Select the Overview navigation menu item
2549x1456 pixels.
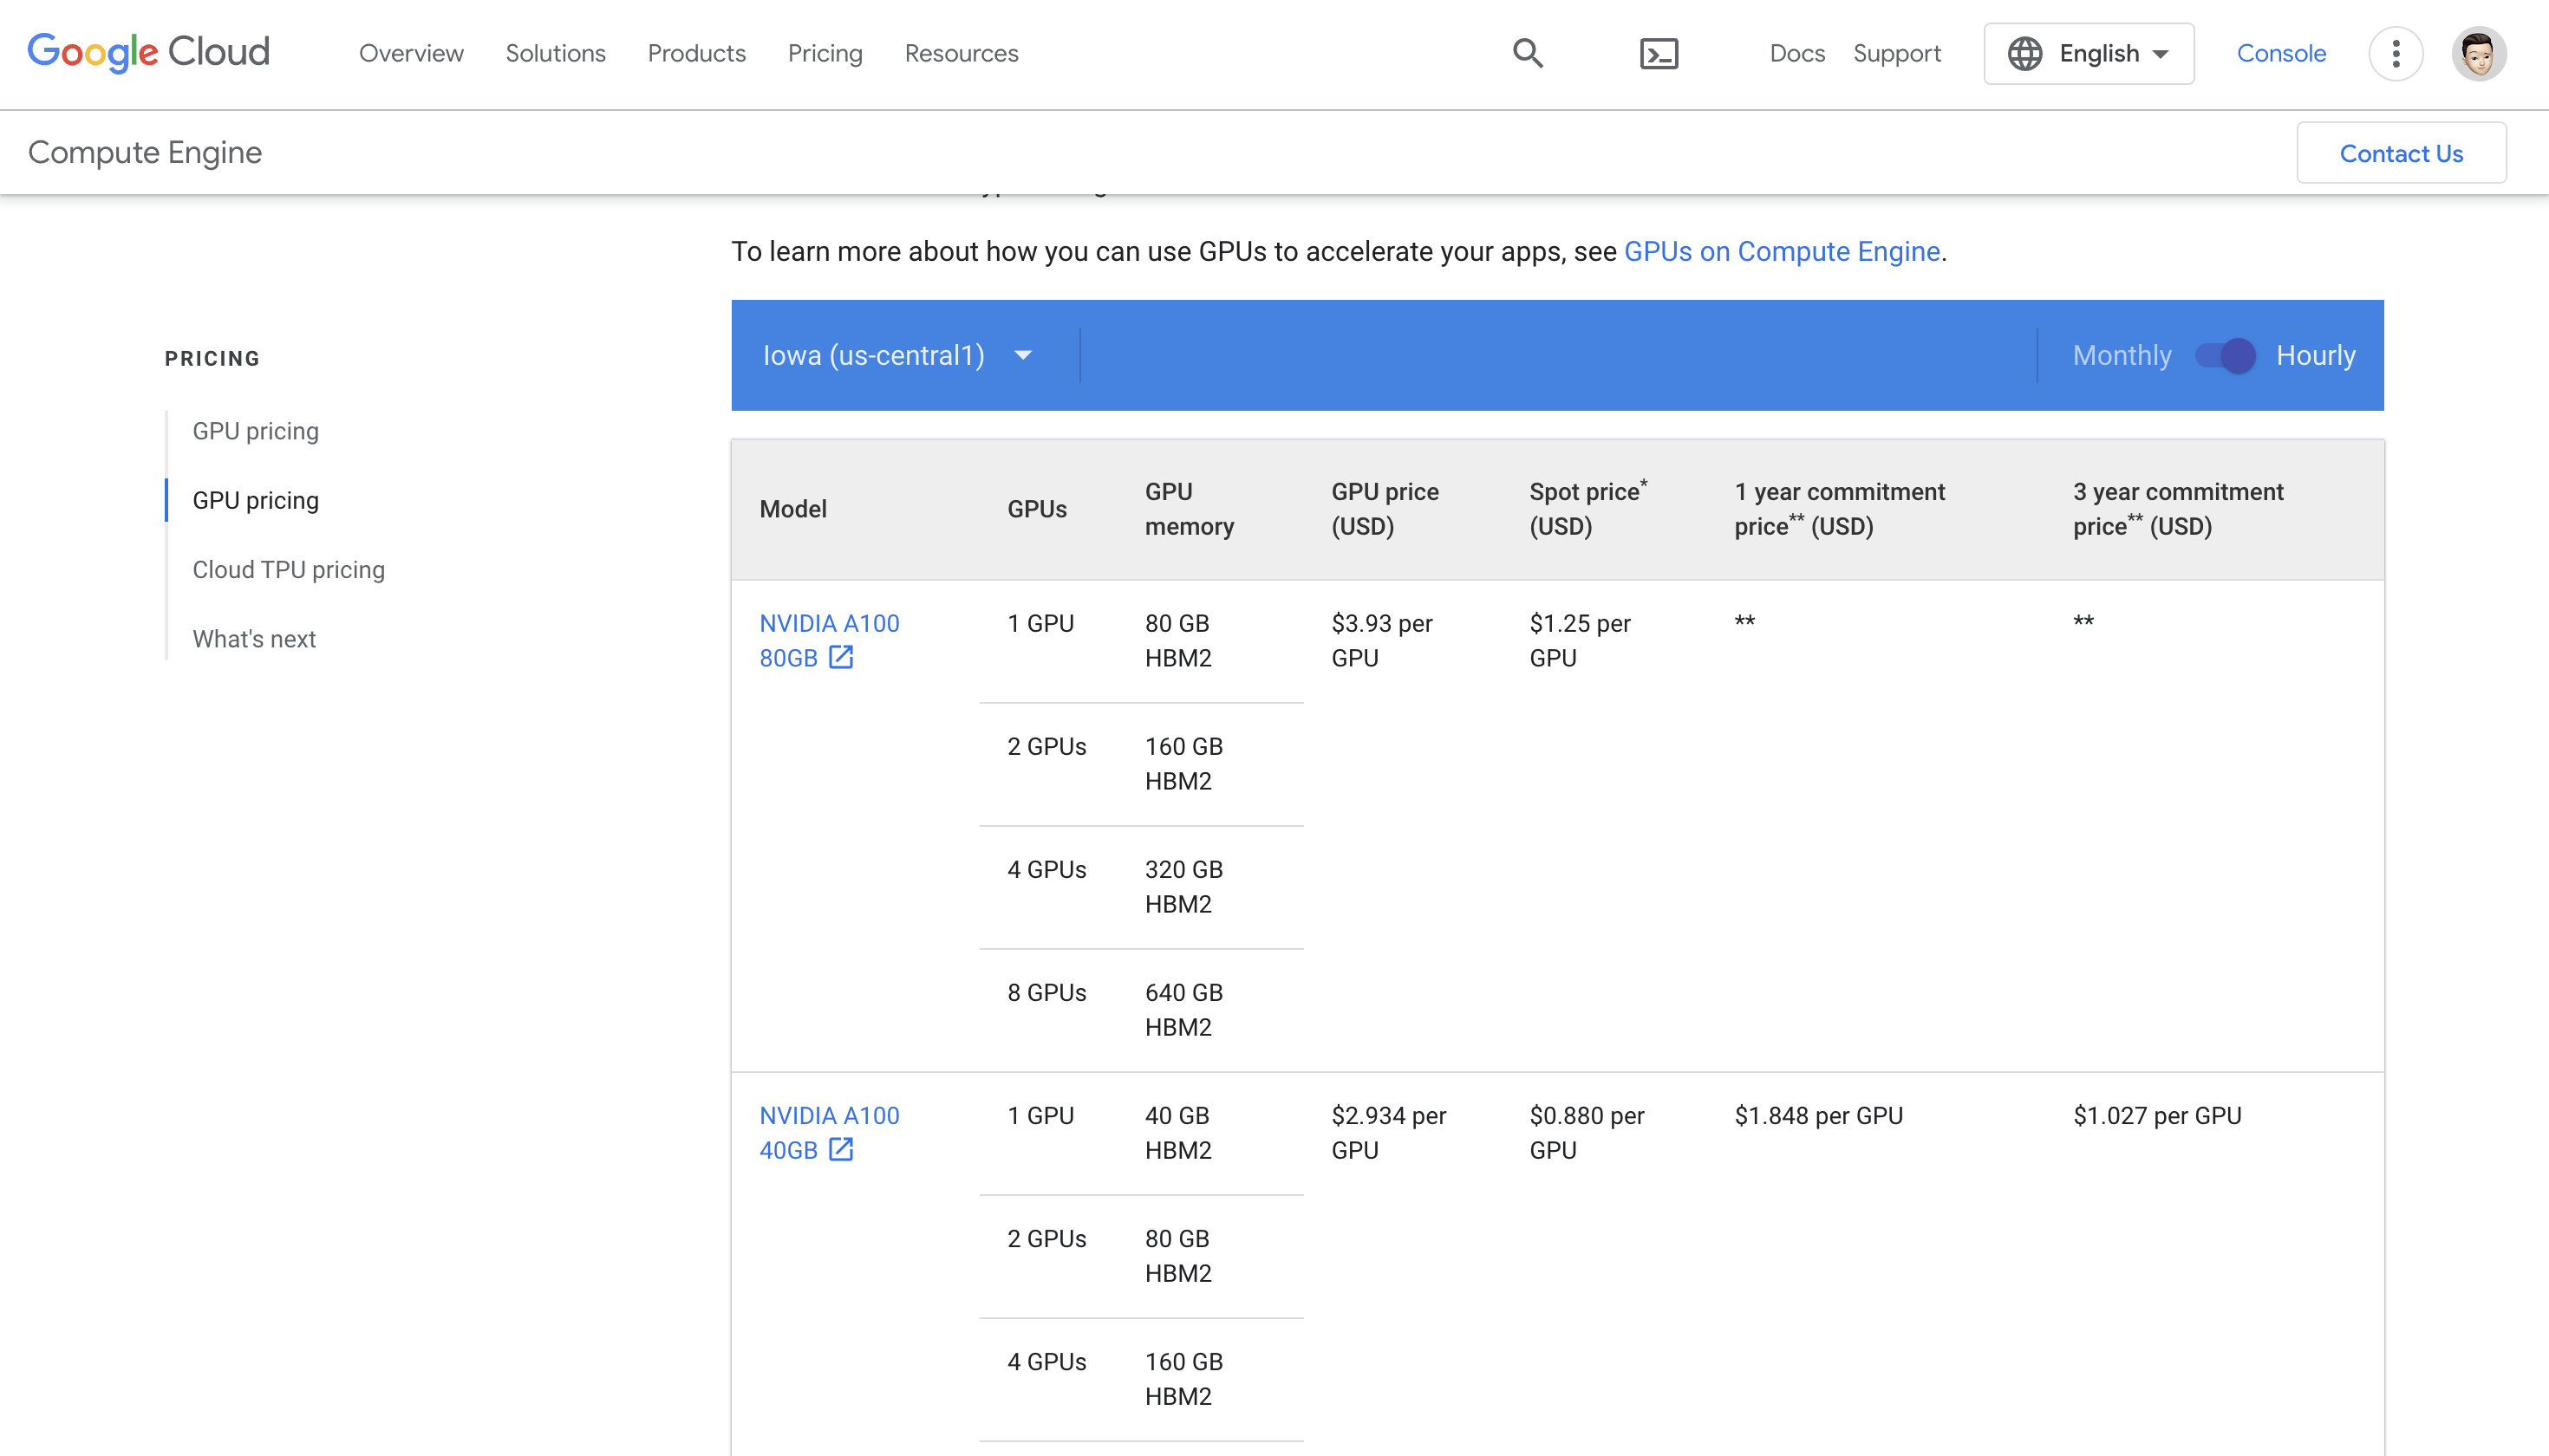click(x=412, y=53)
